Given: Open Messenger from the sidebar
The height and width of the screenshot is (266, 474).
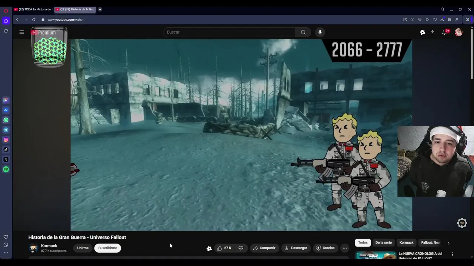Looking at the screenshot, I should click(x=6, y=110).
